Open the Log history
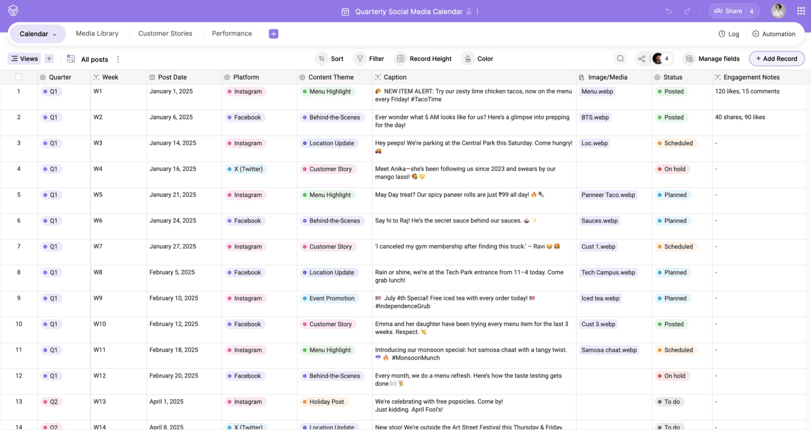 click(729, 34)
